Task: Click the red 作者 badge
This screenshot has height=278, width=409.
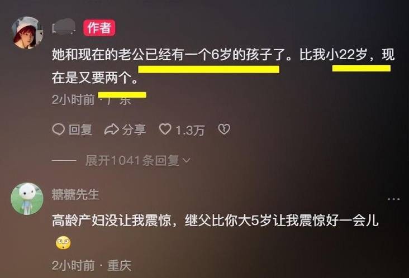Action: point(99,27)
